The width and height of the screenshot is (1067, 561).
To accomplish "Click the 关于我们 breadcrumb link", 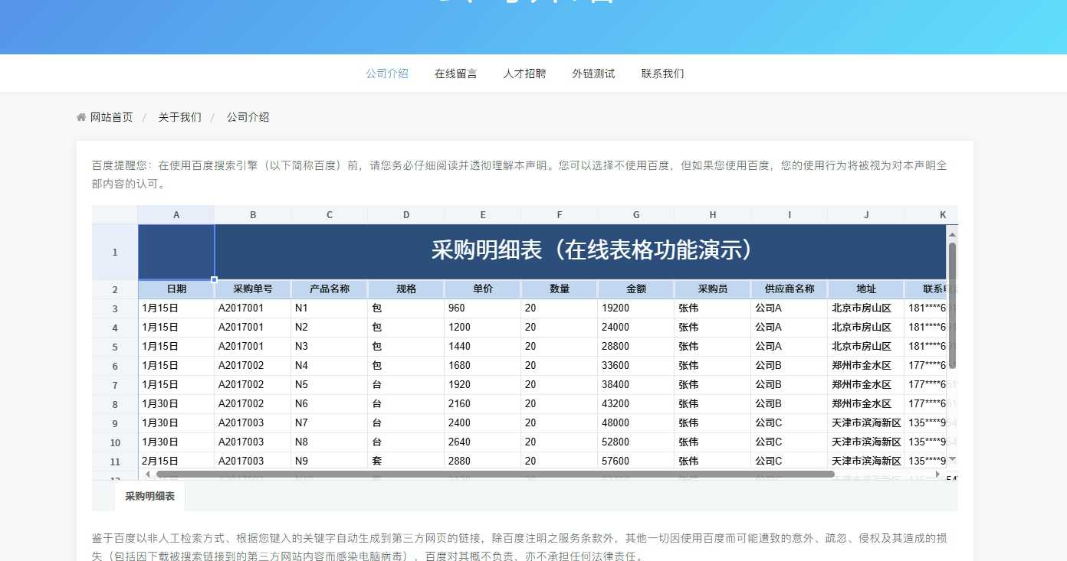I will 180,117.
